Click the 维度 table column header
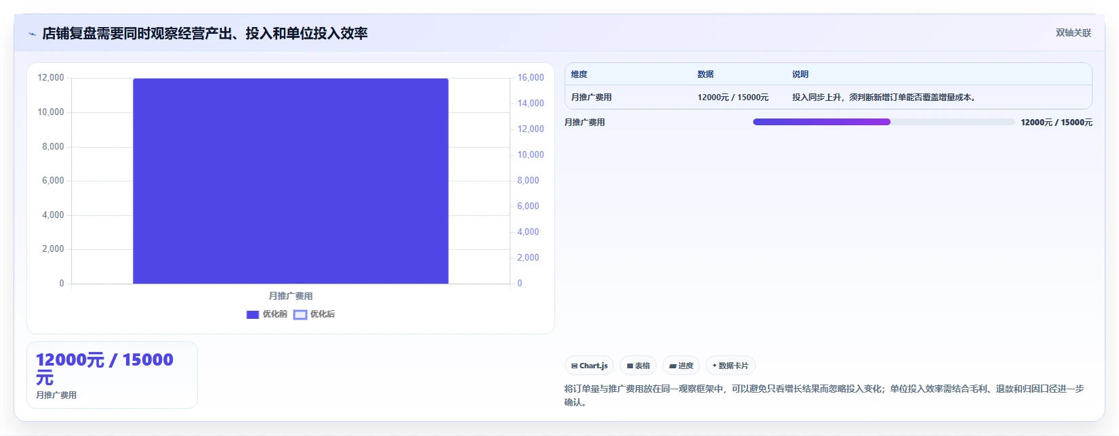The width and height of the screenshot is (1119, 436). point(579,74)
